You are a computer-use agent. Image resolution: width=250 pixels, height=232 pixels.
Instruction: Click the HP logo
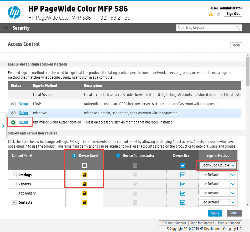14,12
